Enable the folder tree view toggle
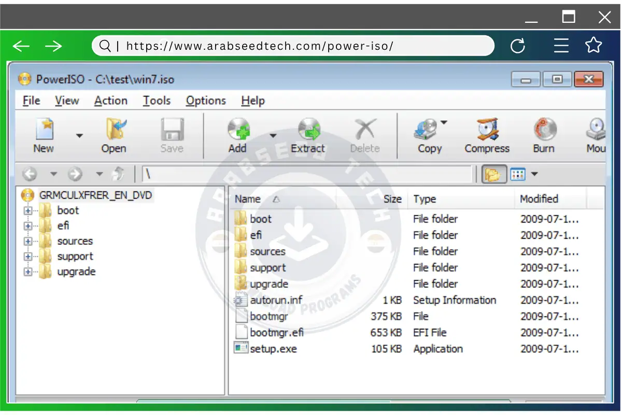The width and height of the screenshot is (622, 415). [x=494, y=174]
